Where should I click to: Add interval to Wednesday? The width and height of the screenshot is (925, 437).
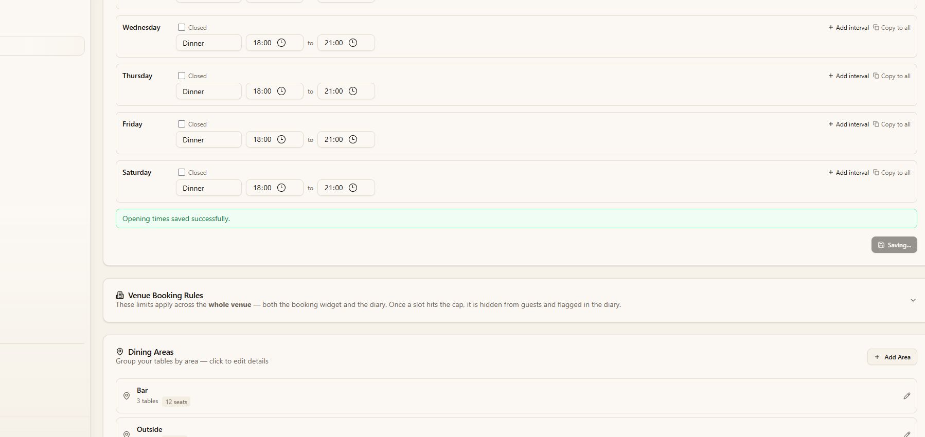point(848,28)
